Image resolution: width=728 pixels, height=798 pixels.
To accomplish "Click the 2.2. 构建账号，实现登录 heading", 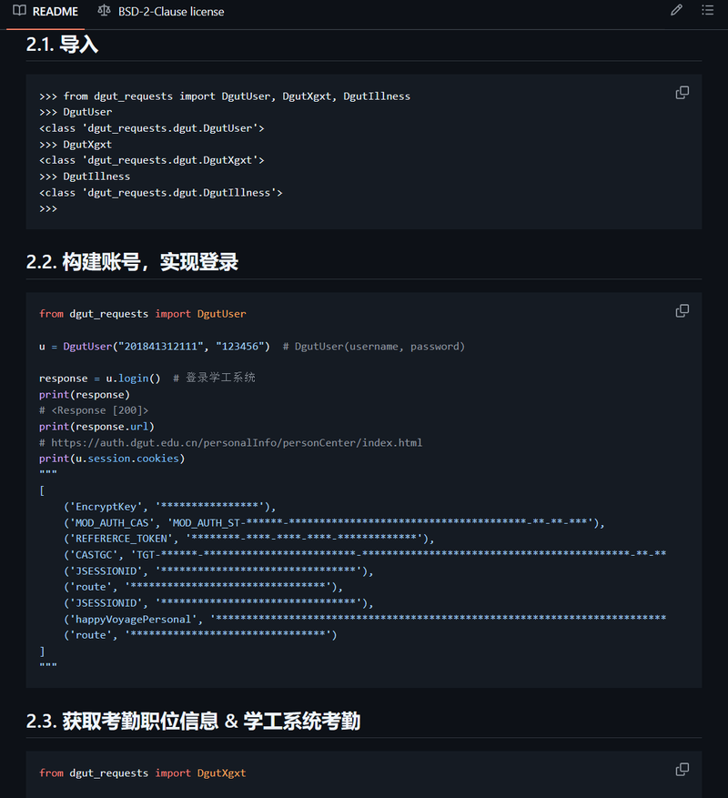I will click(132, 263).
